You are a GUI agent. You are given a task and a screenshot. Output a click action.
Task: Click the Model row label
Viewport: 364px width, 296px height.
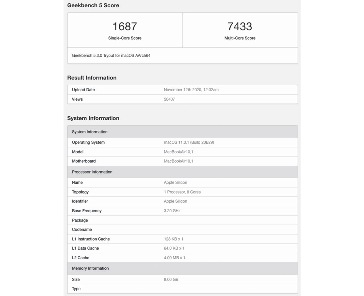[x=78, y=152]
